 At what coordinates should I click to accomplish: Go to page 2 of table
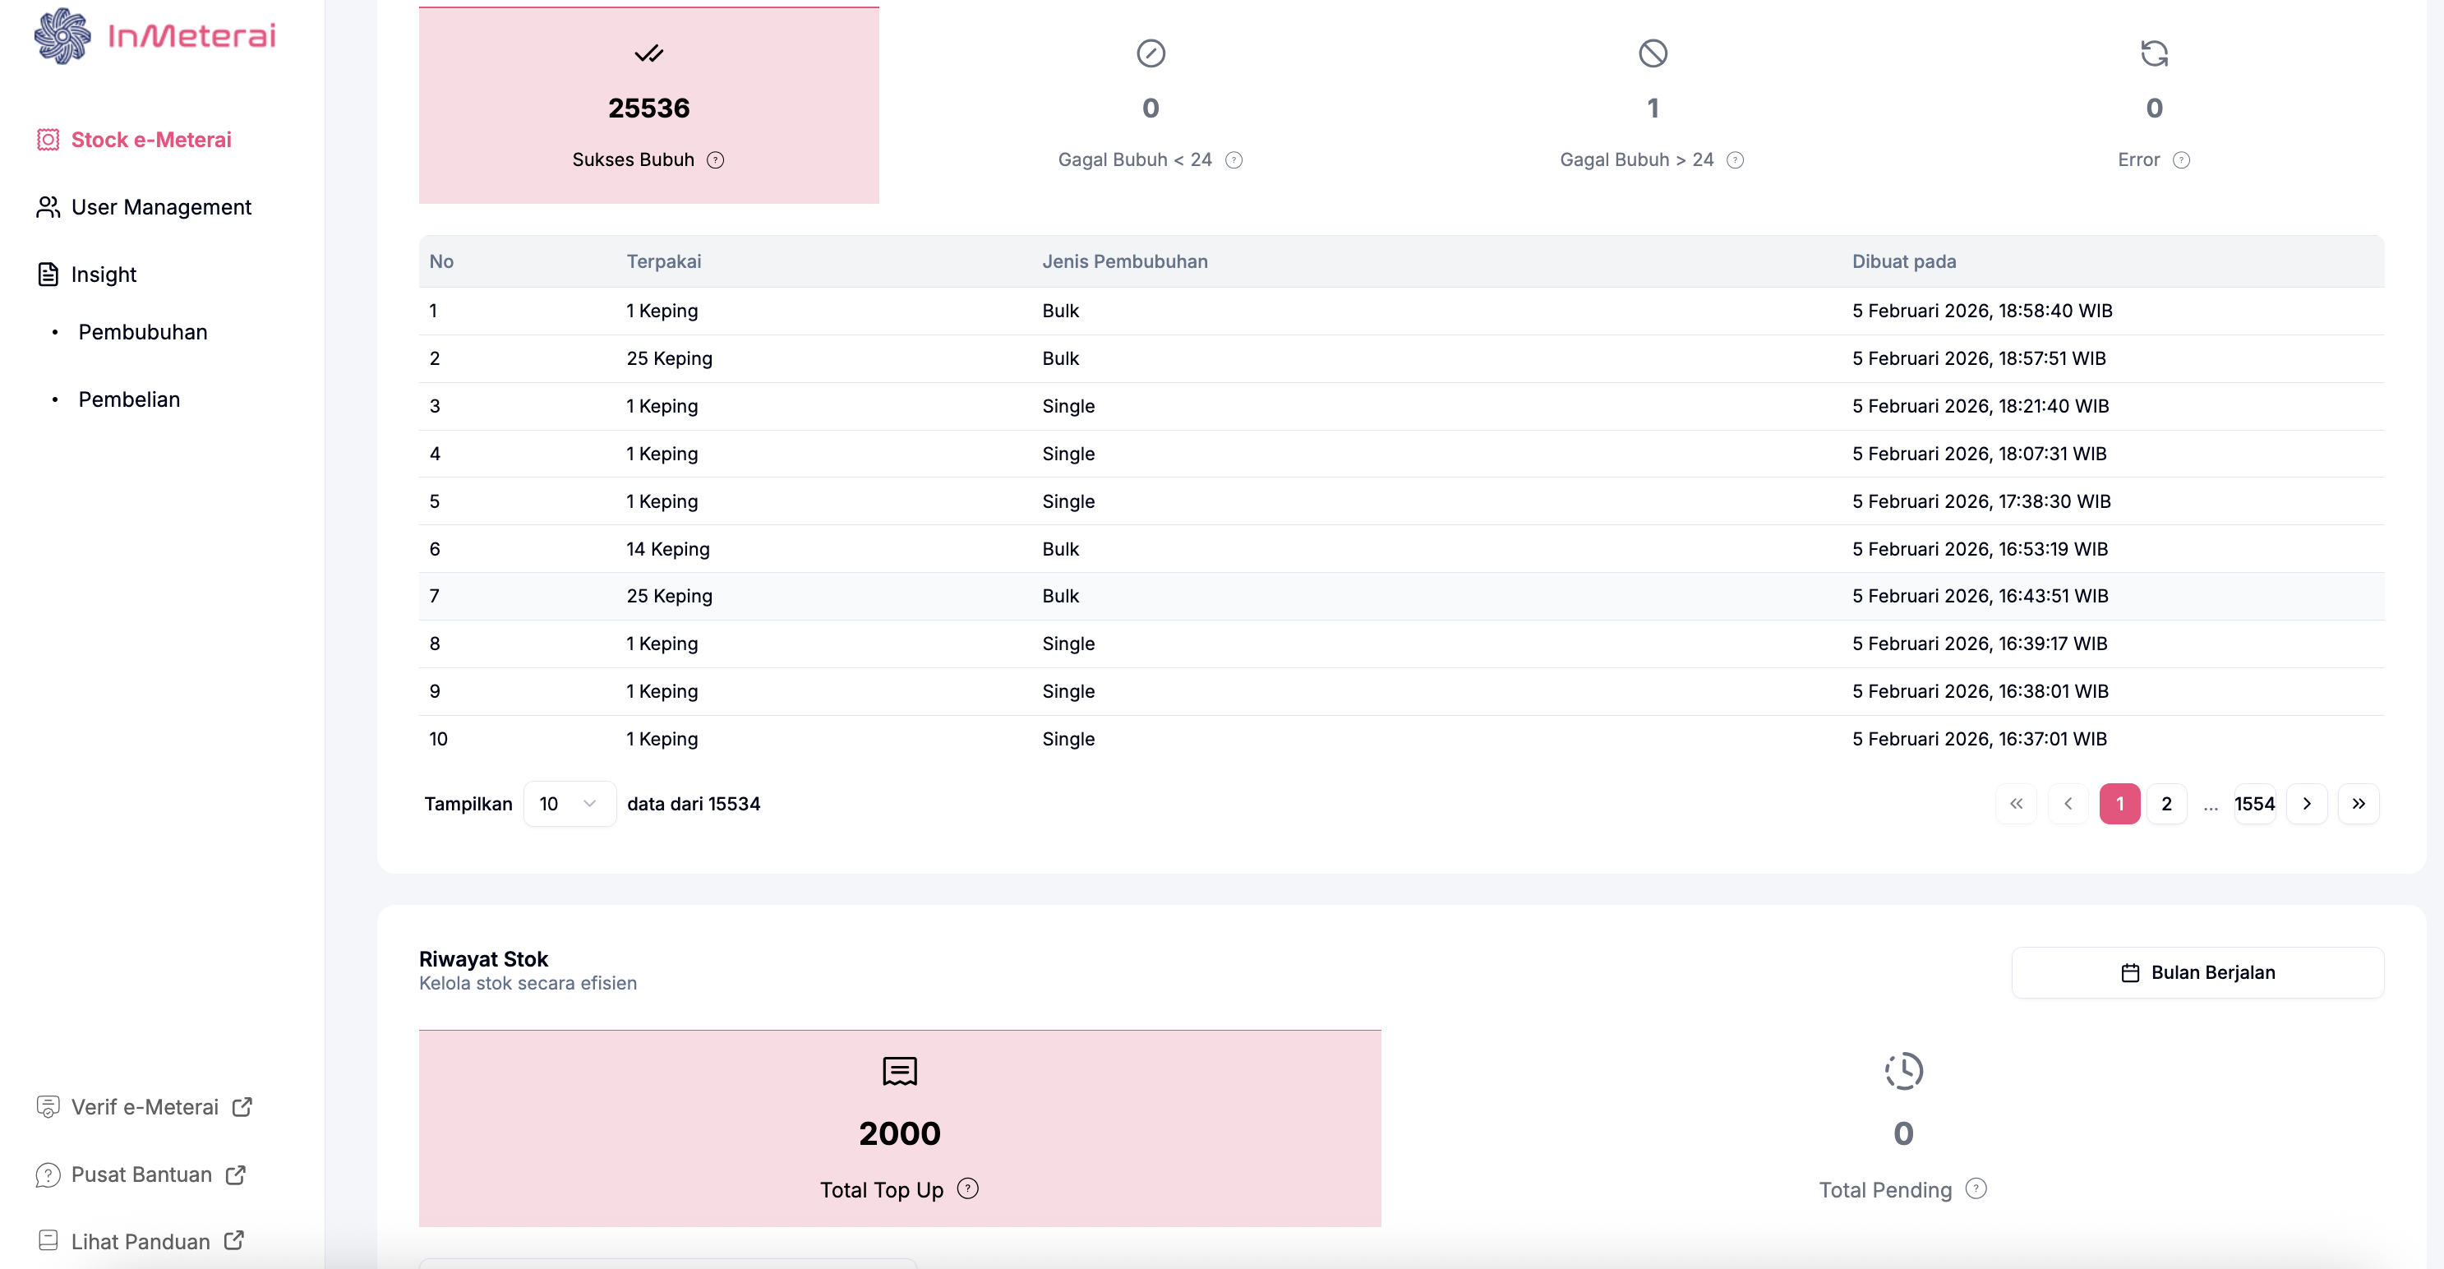[x=2166, y=804]
